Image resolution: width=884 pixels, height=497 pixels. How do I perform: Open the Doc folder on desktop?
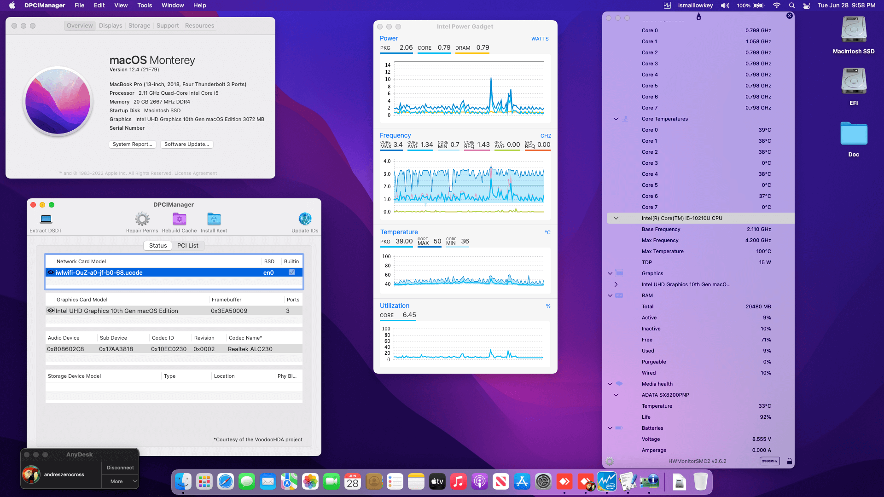tap(854, 134)
